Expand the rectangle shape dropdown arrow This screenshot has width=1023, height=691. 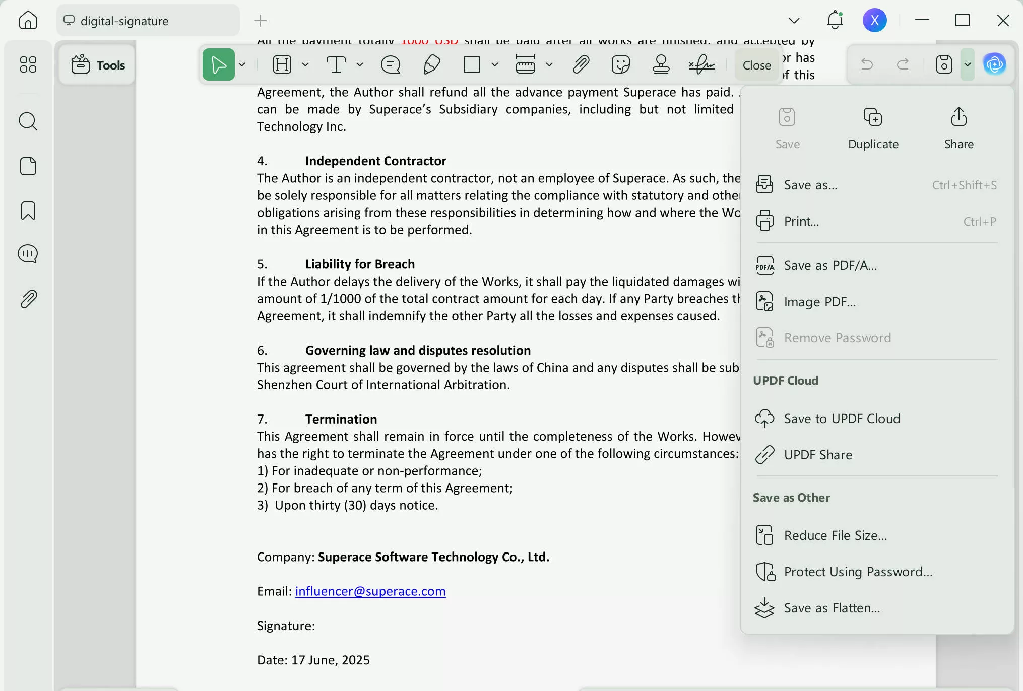[x=495, y=64]
